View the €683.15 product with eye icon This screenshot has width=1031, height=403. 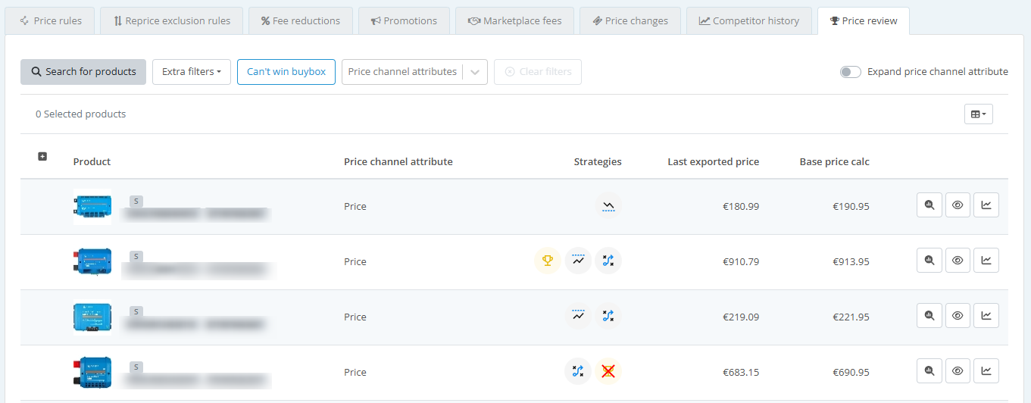[958, 371]
